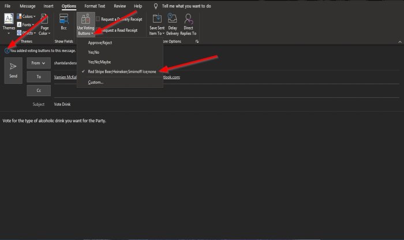Click the Cc address field
404x240 pixels.
pos(226,91)
